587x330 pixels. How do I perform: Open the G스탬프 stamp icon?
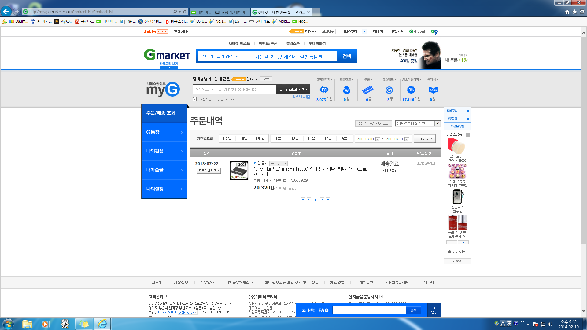389,90
